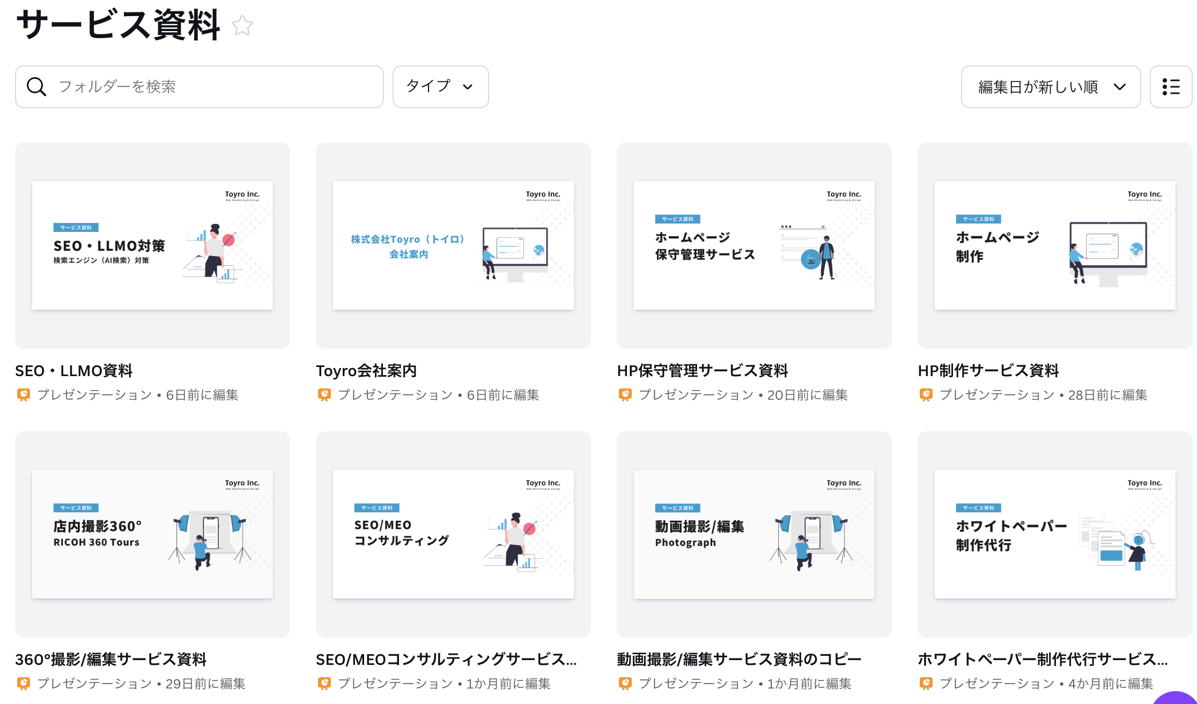Select the 動画撮影/編集サービス資料のコピー title

738,660
